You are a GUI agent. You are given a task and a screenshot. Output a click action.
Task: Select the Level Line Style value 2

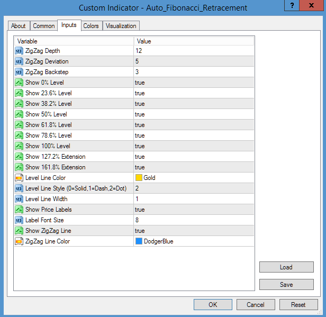point(137,189)
